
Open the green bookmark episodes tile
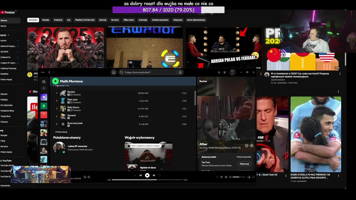click(44, 106)
